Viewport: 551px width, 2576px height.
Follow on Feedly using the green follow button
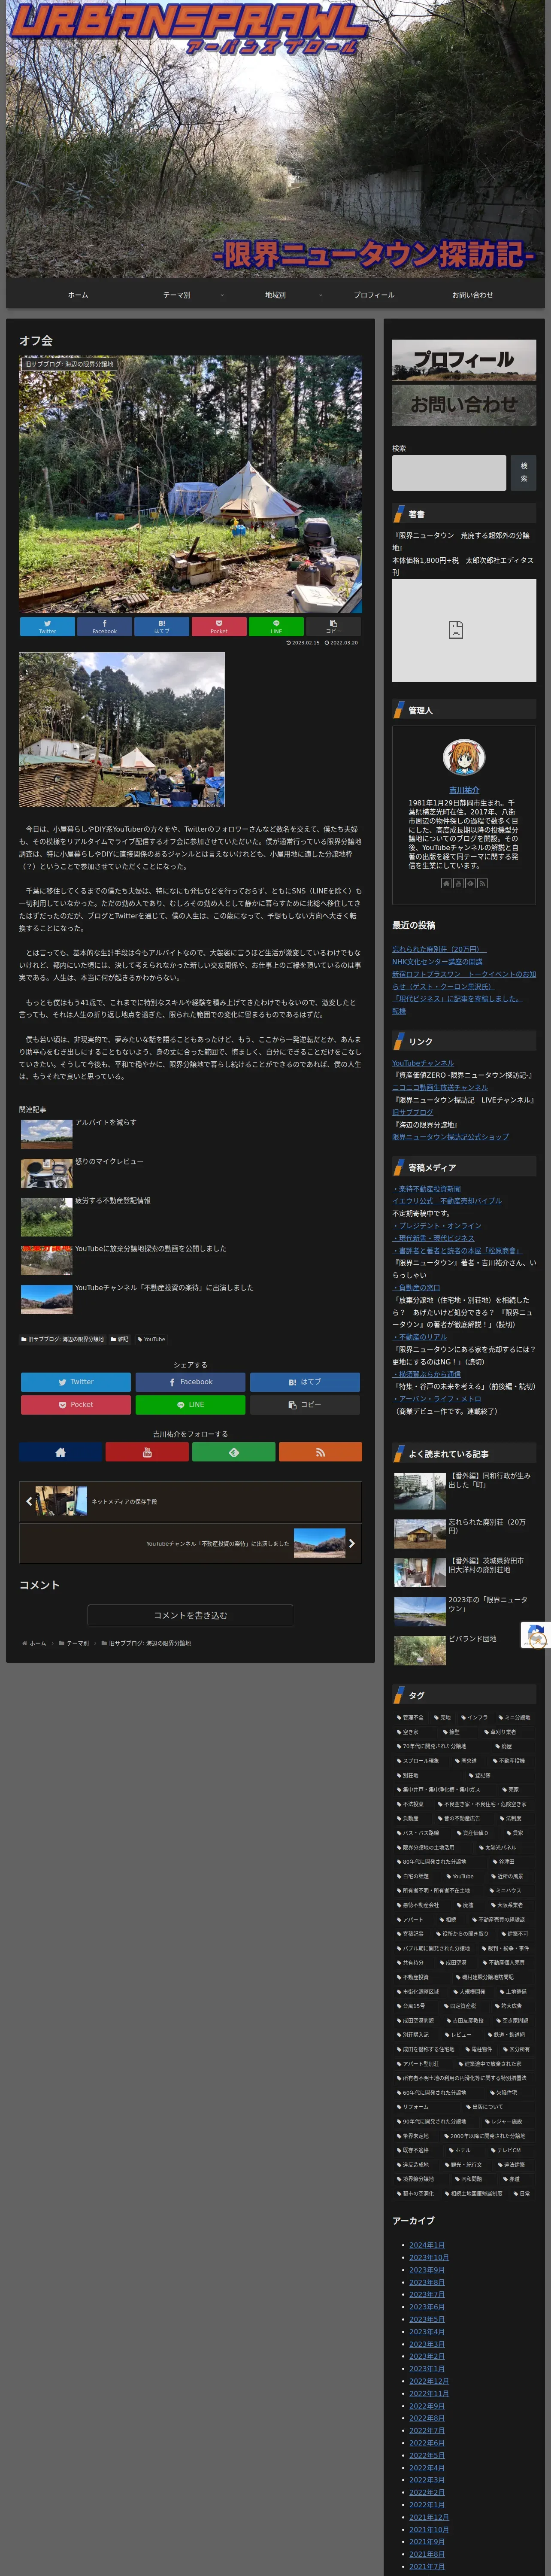(x=233, y=1451)
